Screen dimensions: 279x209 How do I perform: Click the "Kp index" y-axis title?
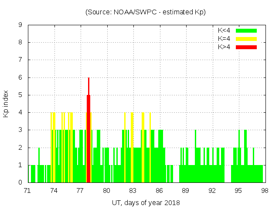click(x=6, y=104)
